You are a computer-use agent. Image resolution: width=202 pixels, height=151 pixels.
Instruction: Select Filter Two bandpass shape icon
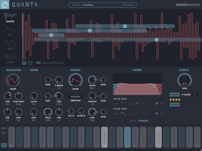coord(130,113)
